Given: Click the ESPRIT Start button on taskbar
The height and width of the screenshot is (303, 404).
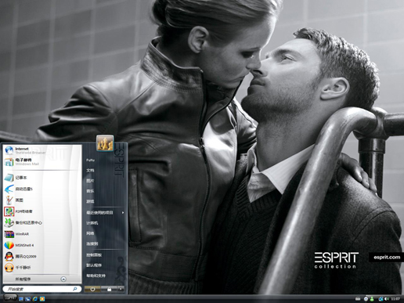Looking at the screenshot, I should (10, 298).
